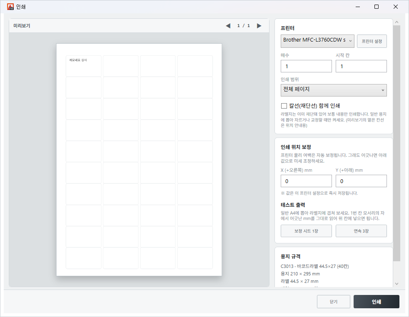Click scroll up arrow of settings panel
Viewport: 409px width, 317px height.
tap(397, 22)
